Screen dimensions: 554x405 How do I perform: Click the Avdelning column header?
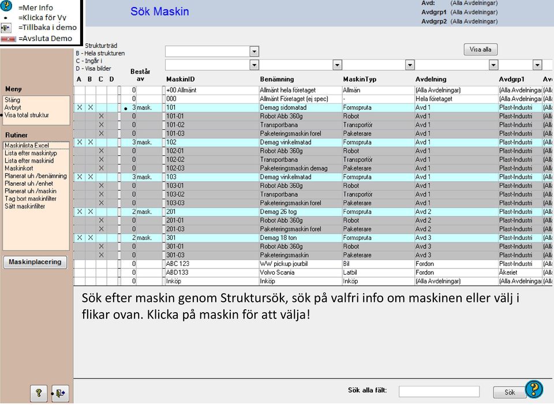(431, 80)
